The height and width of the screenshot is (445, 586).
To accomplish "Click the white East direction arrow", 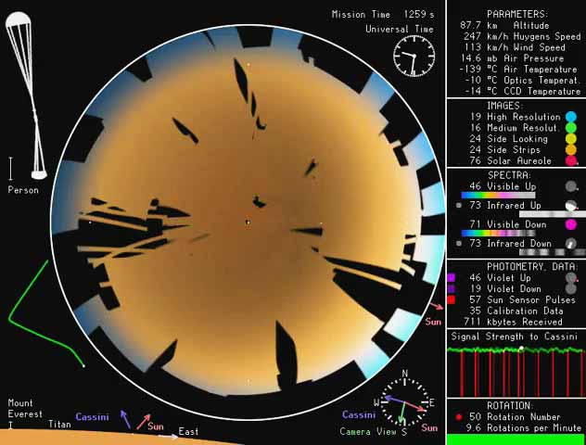I will [168, 437].
